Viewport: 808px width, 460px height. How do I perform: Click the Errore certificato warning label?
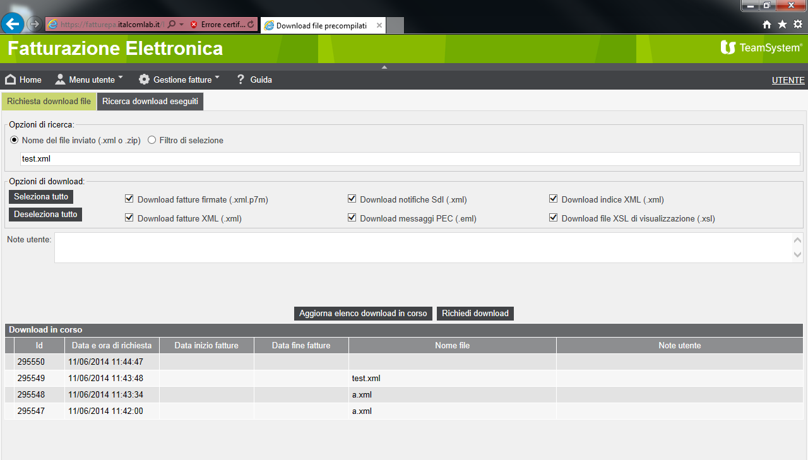click(222, 25)
